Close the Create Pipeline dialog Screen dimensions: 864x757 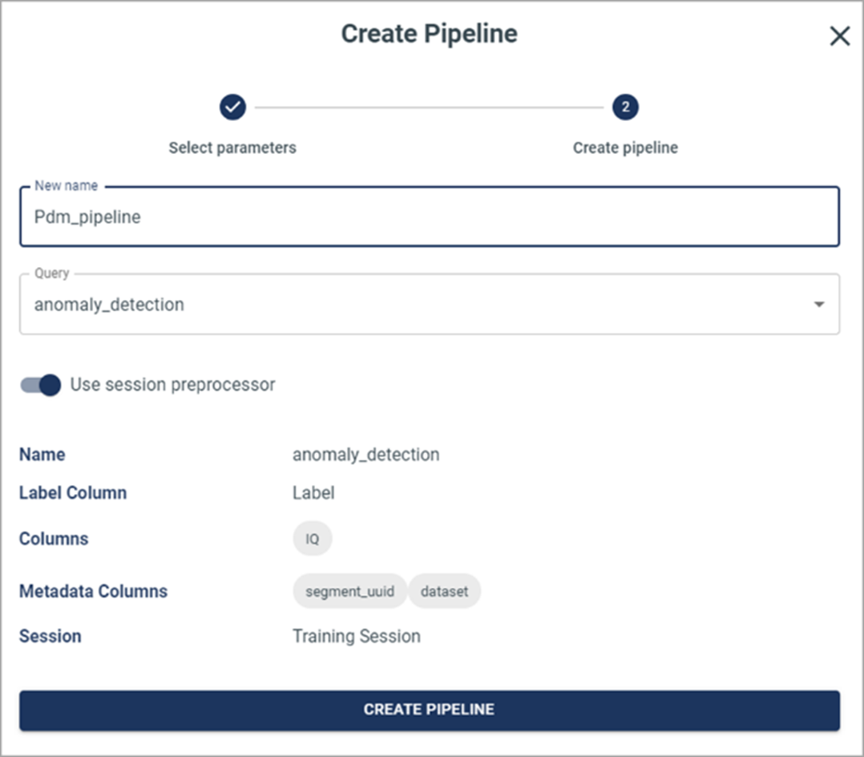click(x=839, y=36)
